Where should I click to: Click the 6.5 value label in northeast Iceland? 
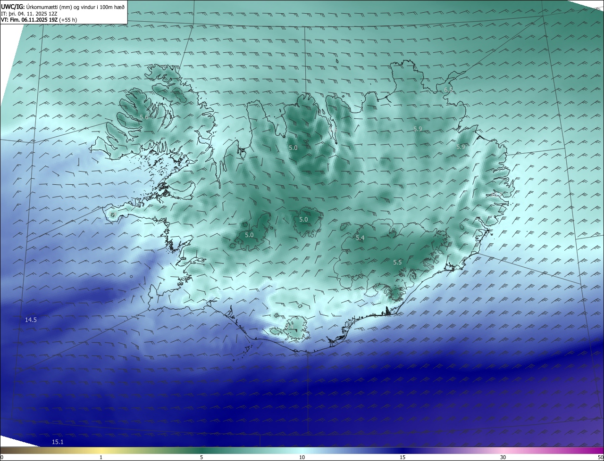(448, 90)
